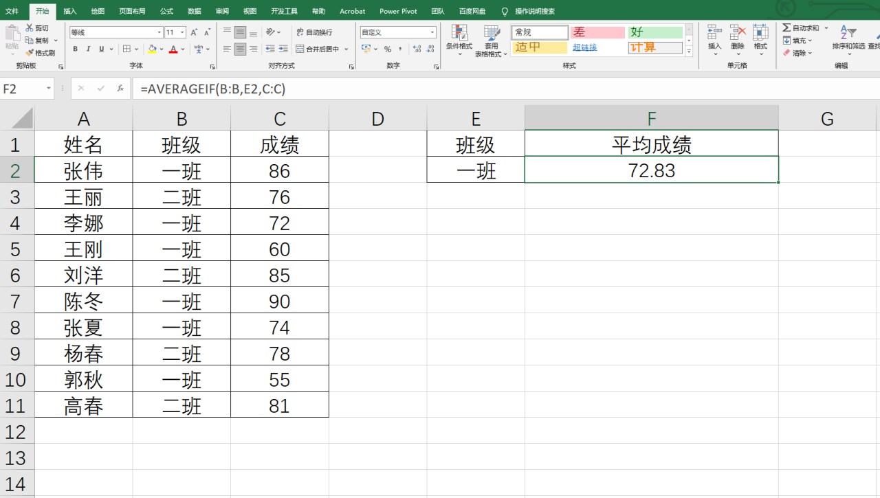
Task: Switch to the Power Pivot tab
Action: (398, 11)
